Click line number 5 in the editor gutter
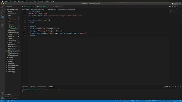Screen dimensions: 182x102 pyautogui.click(x=25, y=20)
